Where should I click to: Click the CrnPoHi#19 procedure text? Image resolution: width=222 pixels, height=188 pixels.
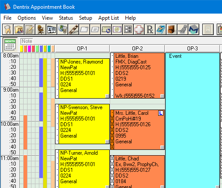pos(128,119)
